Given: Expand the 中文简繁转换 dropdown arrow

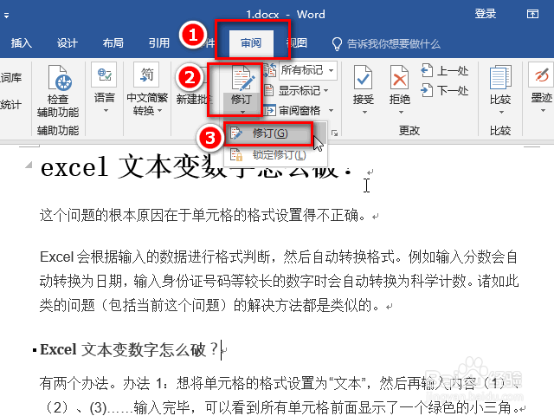Looking at the screenshot, I should (x=159, y=111).
